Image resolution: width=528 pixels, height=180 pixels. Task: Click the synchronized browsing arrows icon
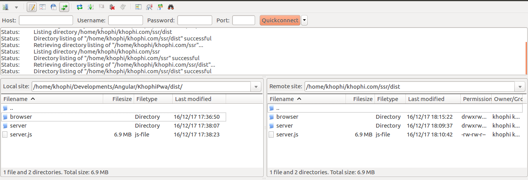[160, 7]
